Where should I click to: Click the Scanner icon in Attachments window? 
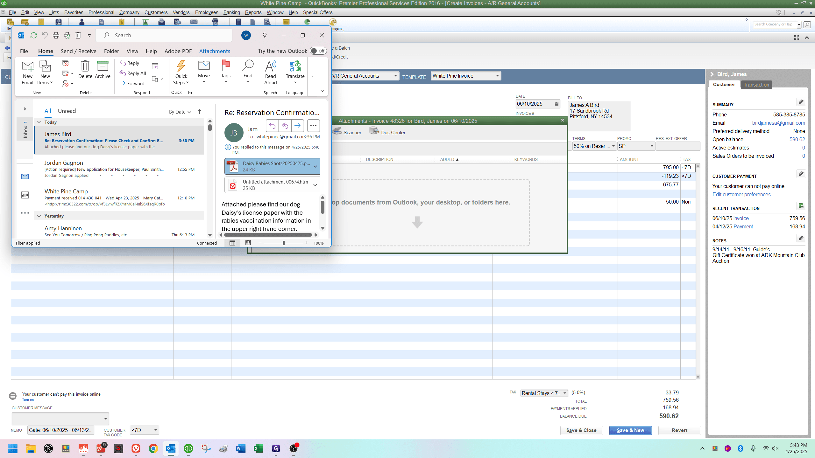pyautogui.click(x=347, y=132)
